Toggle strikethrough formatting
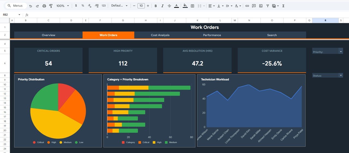This screenshot has height=153, width=349. tap(169, 6)
